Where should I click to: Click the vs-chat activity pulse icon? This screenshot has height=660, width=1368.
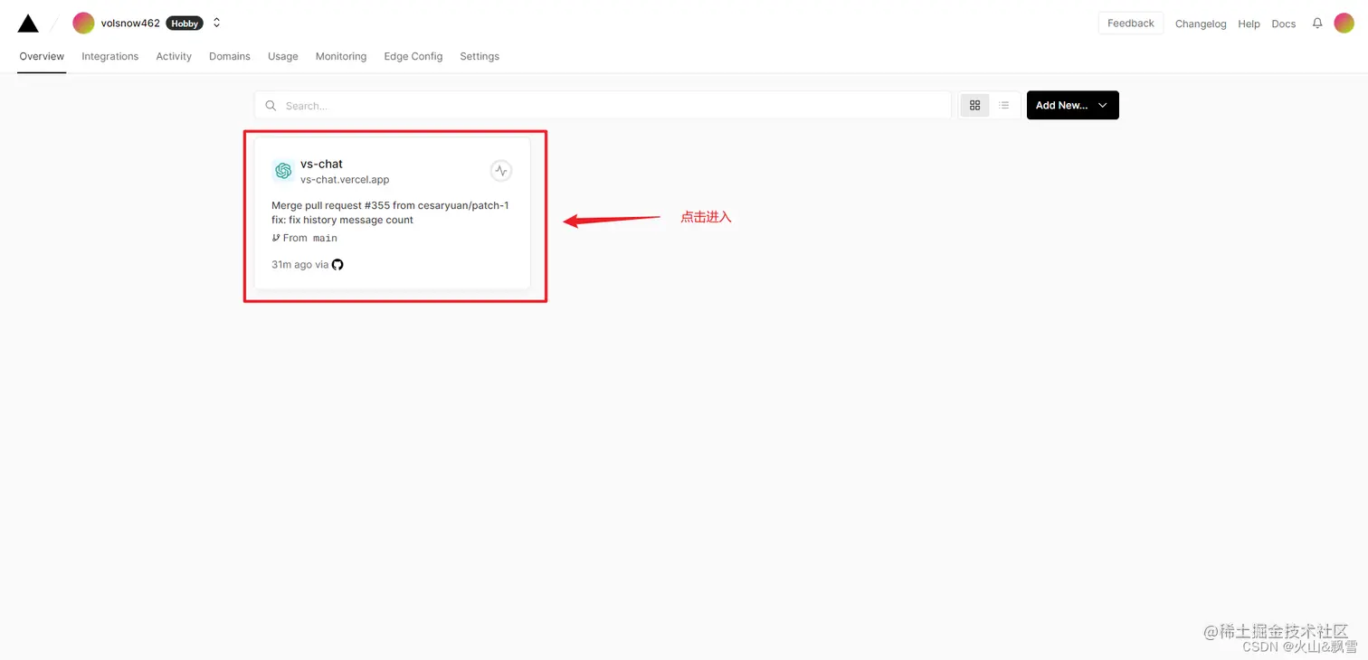click(500, 171)
